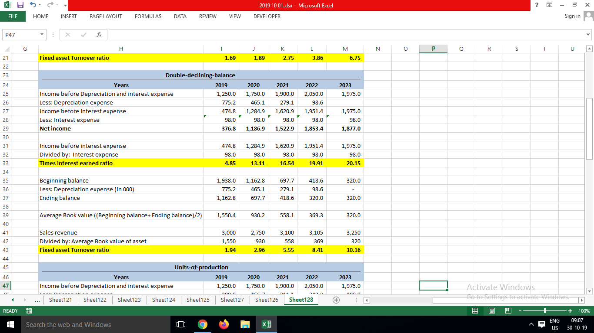Click into the formula bar input
The height and width of the screenshot is (333, 594).
(x=346, y=34)
